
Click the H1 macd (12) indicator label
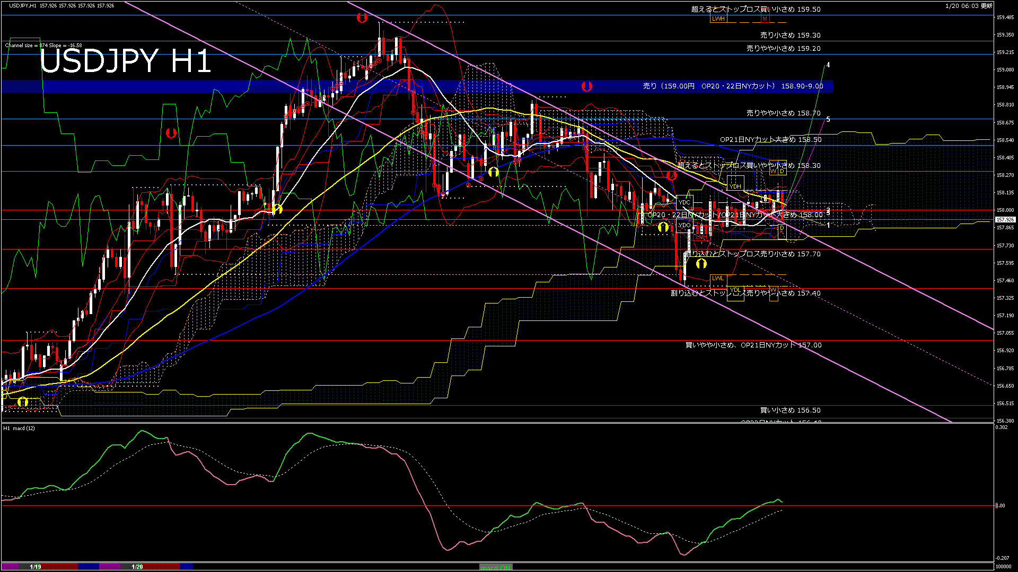coord(19,428)
